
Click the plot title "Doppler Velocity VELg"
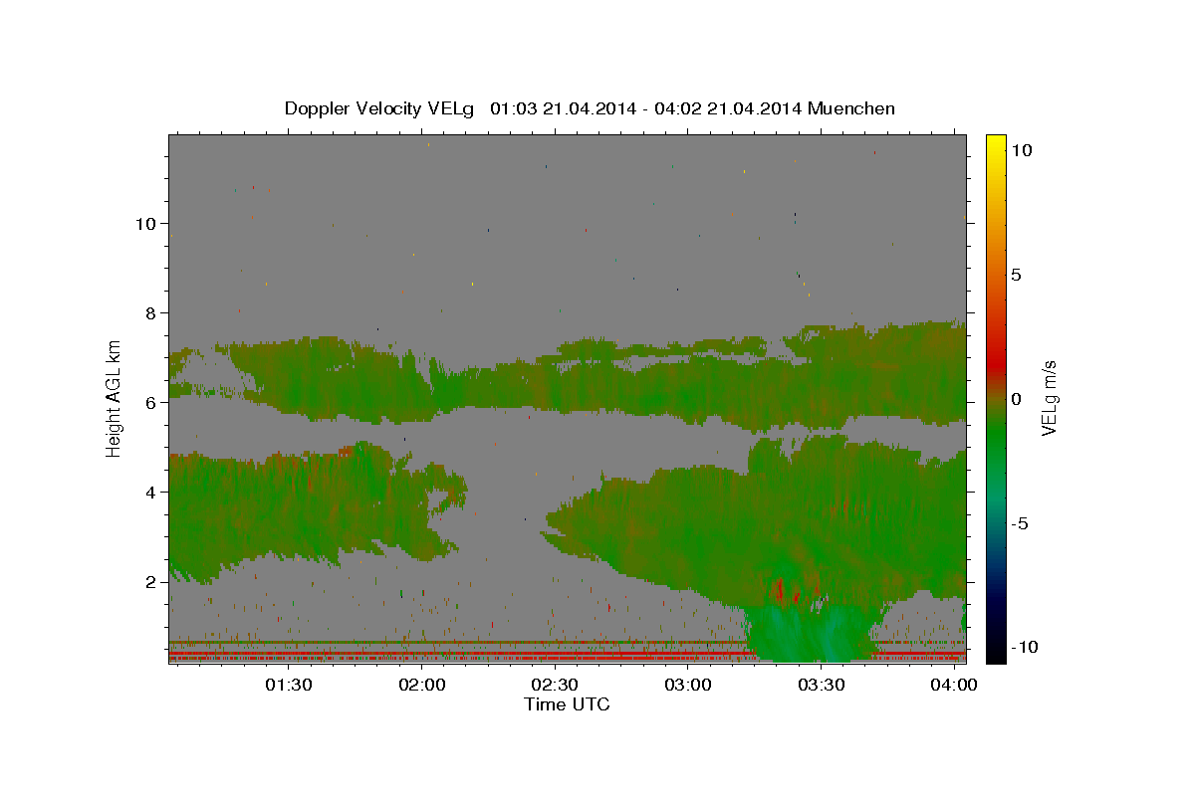380,108
